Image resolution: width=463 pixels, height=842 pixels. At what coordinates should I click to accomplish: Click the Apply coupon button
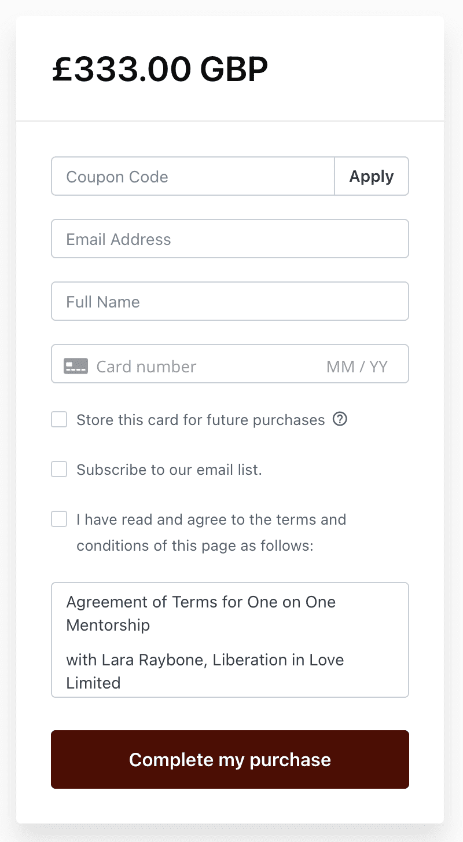372,176
